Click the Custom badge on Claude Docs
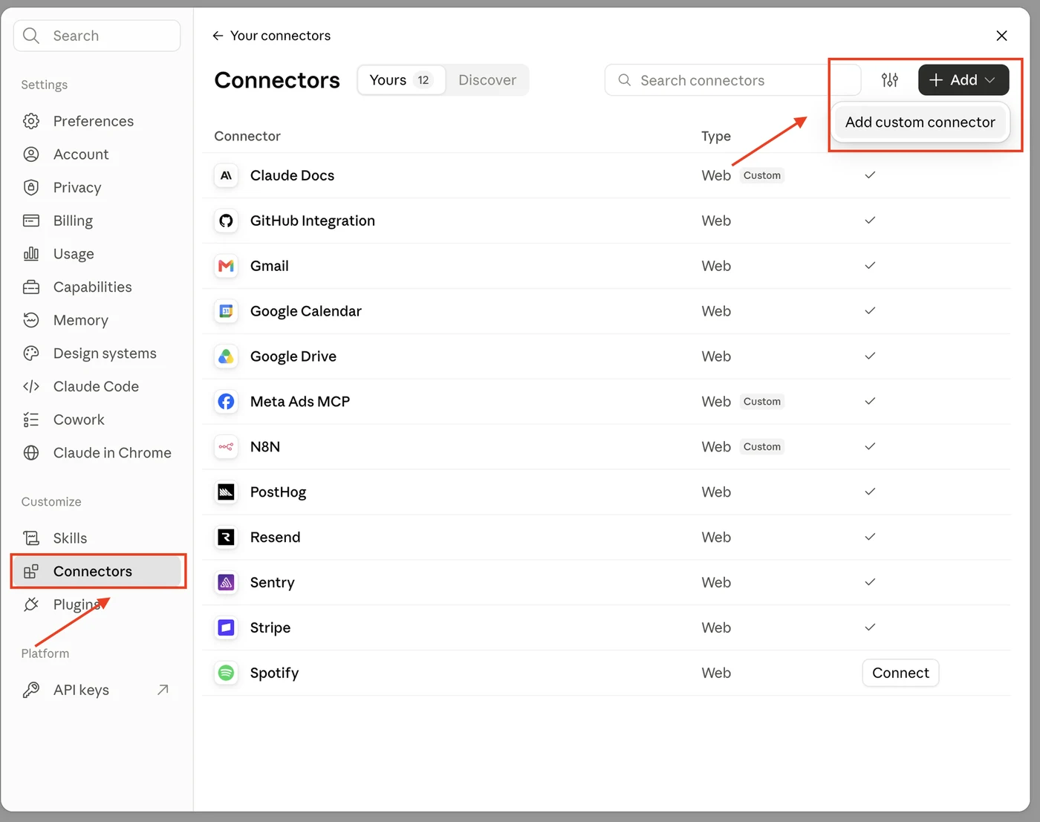Viewport: 1040px width, 822px height. coord(762,176)
